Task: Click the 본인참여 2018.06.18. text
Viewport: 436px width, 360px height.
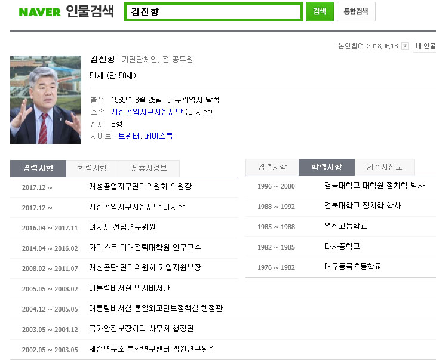Action: 369,46
